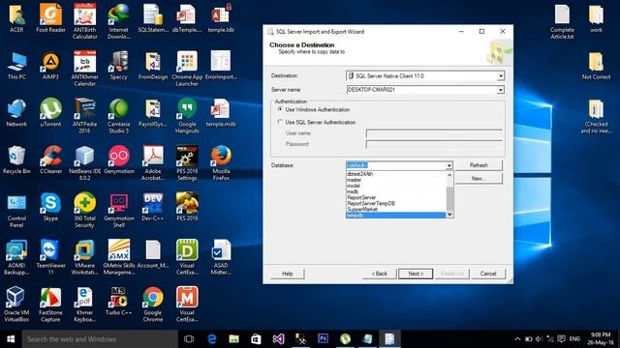620x348 pixels.
Task: Select the uTorrent desktop icon
Action: 50,112
